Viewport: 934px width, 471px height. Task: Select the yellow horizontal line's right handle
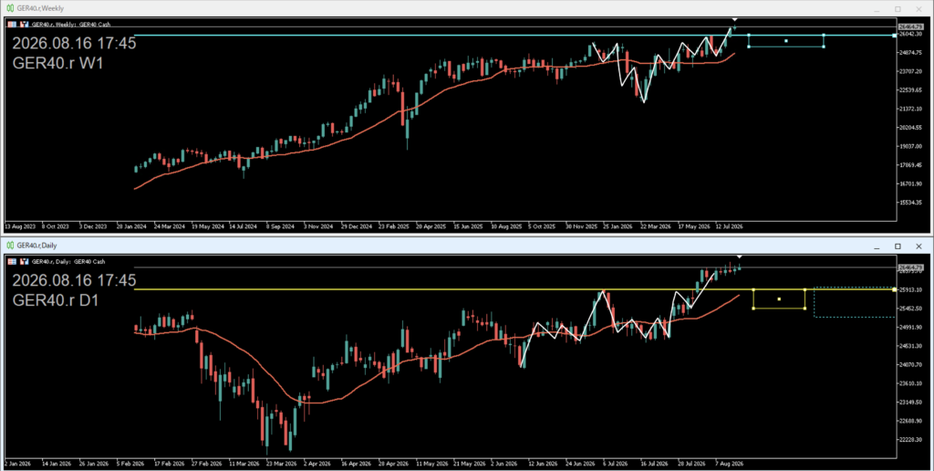[x=894, y=289]
